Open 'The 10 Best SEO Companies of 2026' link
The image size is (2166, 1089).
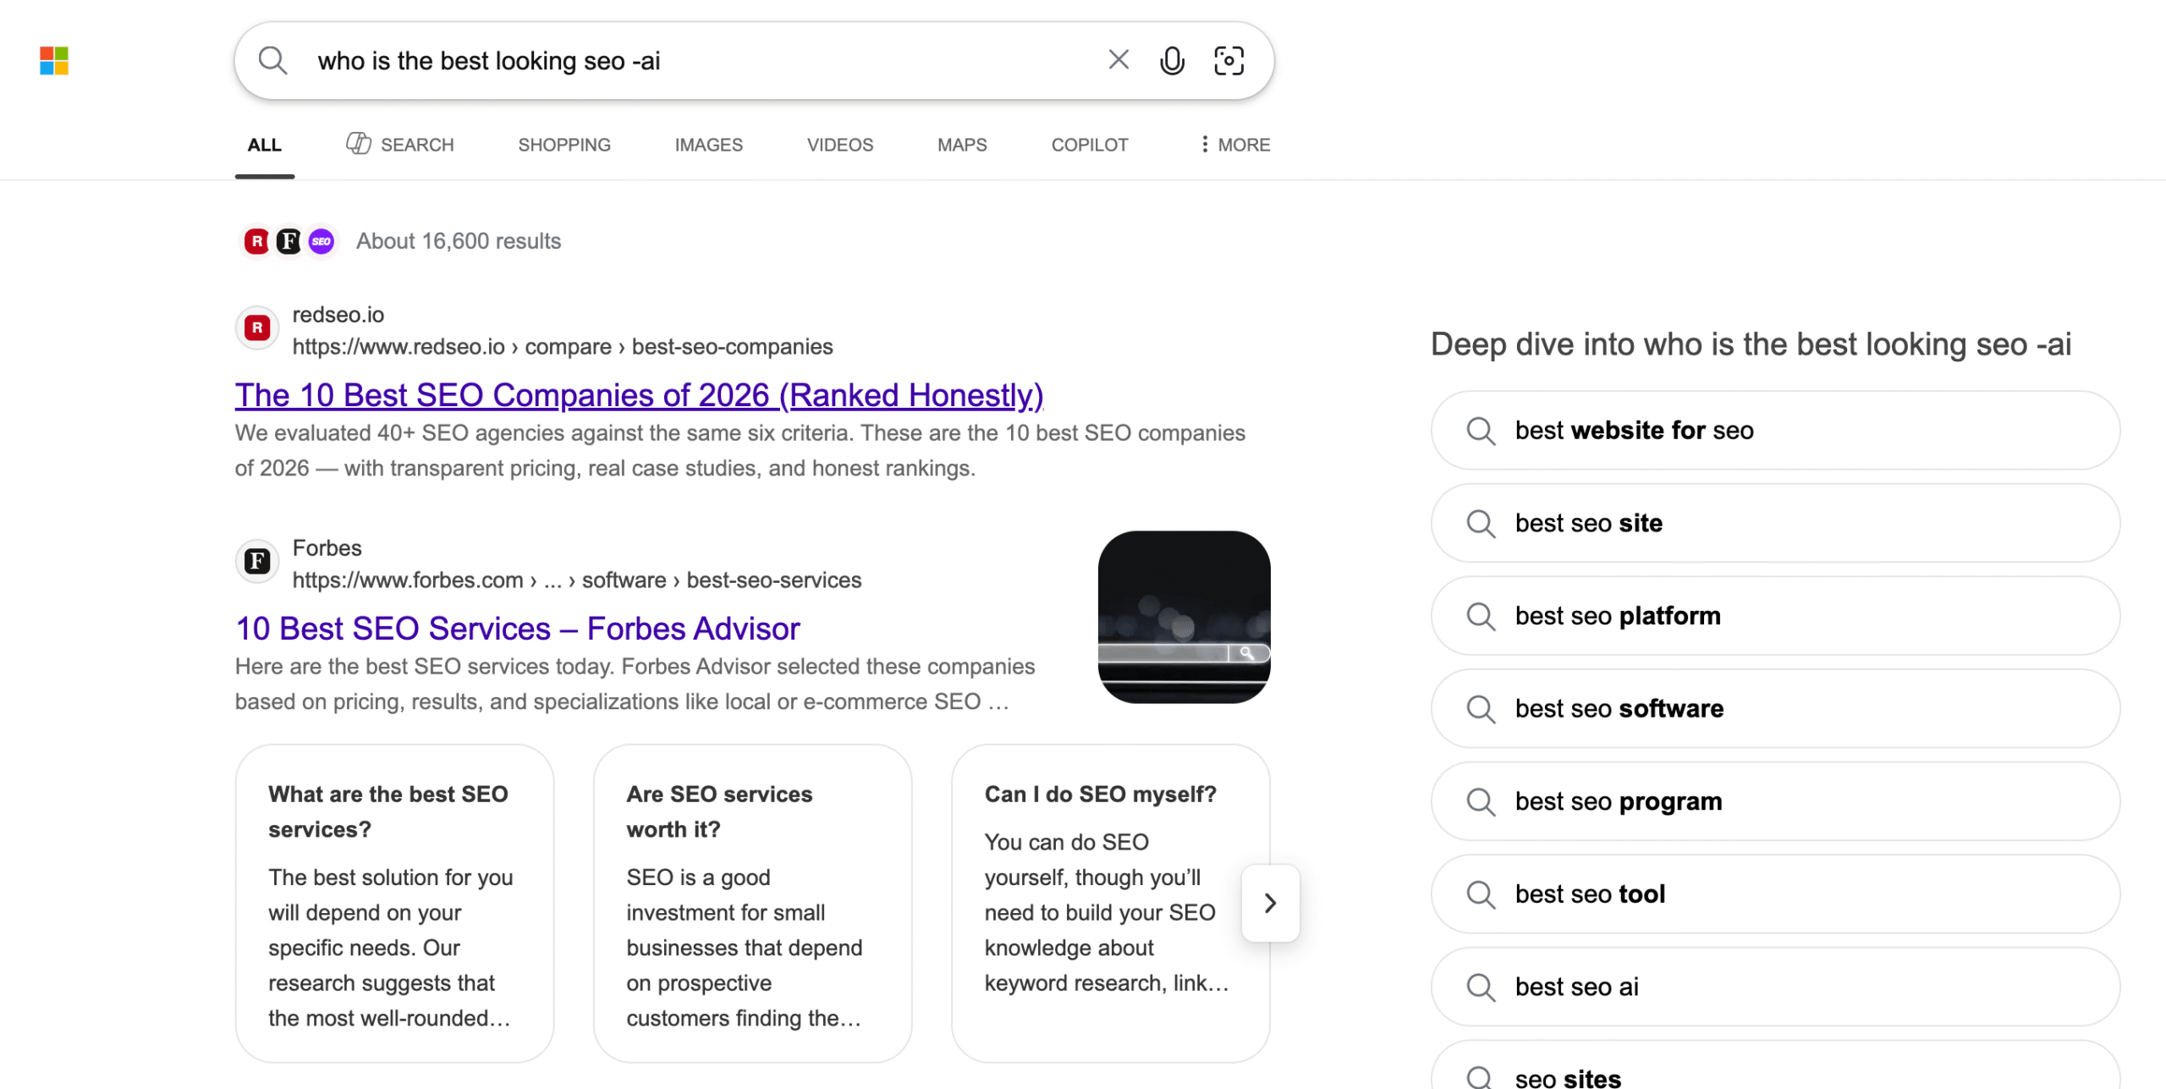(x=639, y=395)
